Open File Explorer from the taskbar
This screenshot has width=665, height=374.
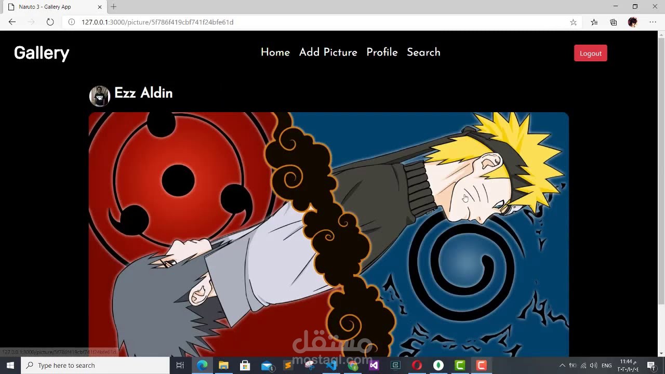223,365
